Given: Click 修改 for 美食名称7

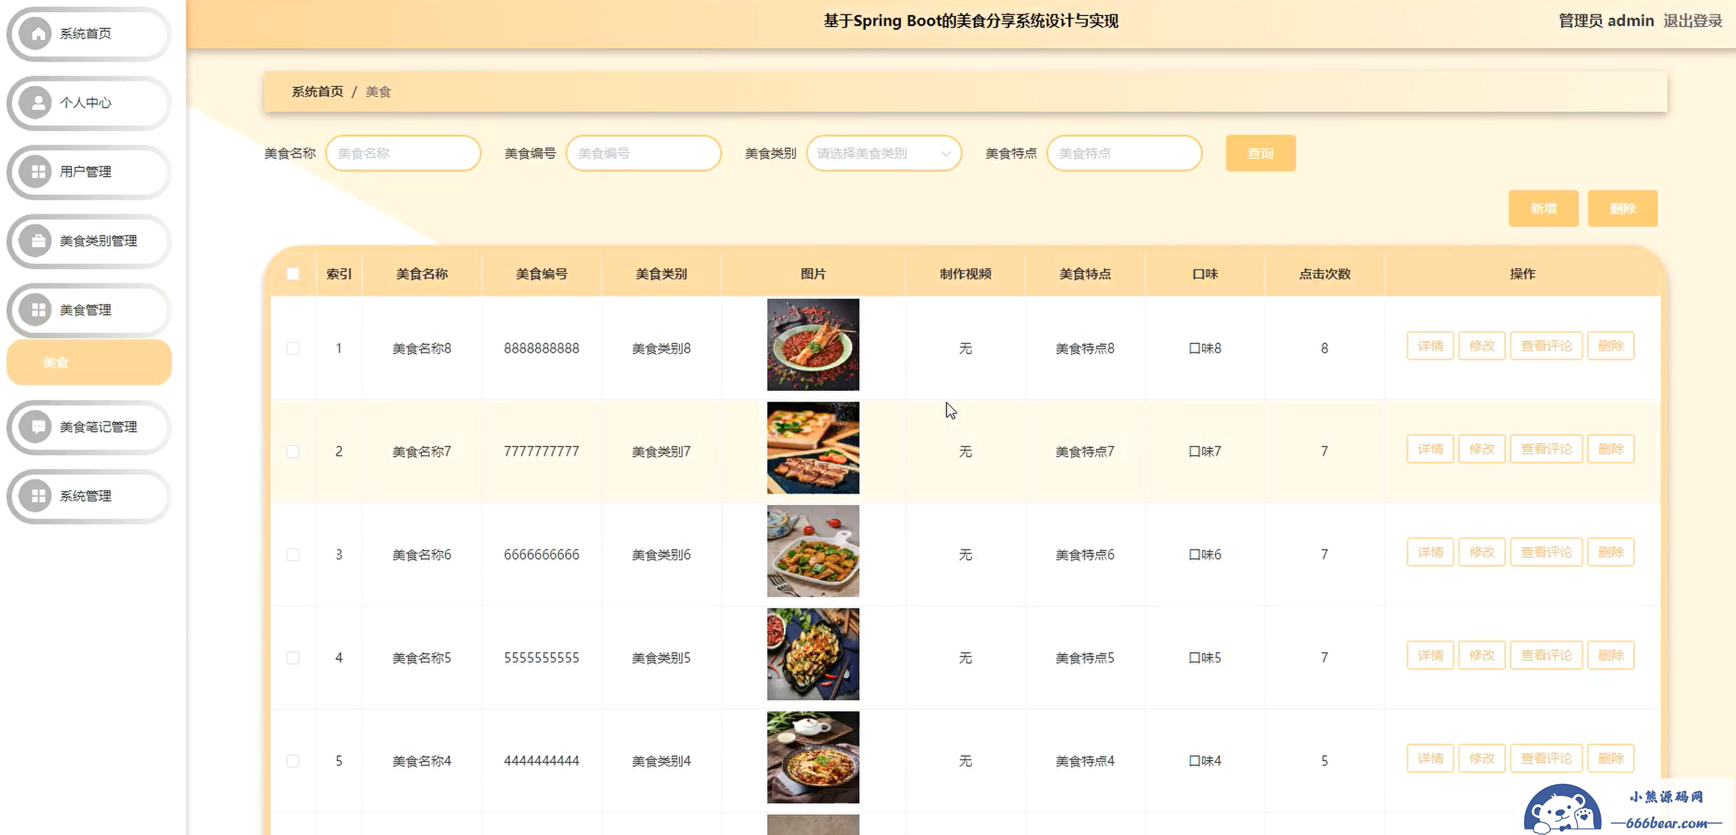Looking at the screenshot, I should tap(1482, 449).
